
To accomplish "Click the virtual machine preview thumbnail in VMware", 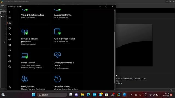I will [134, 45].
